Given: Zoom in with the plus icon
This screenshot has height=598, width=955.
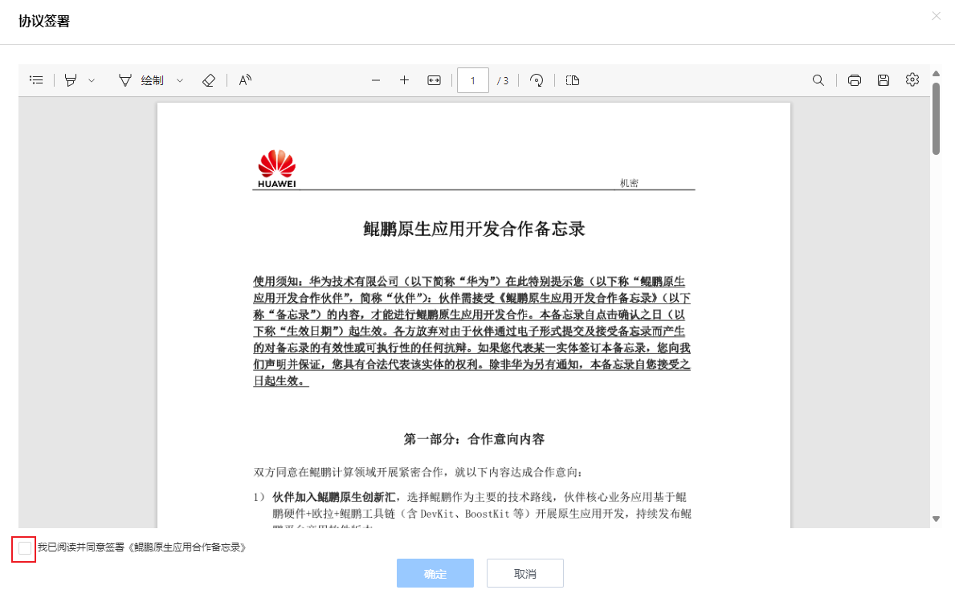Looking at the screenshot, I should [405, 79].
